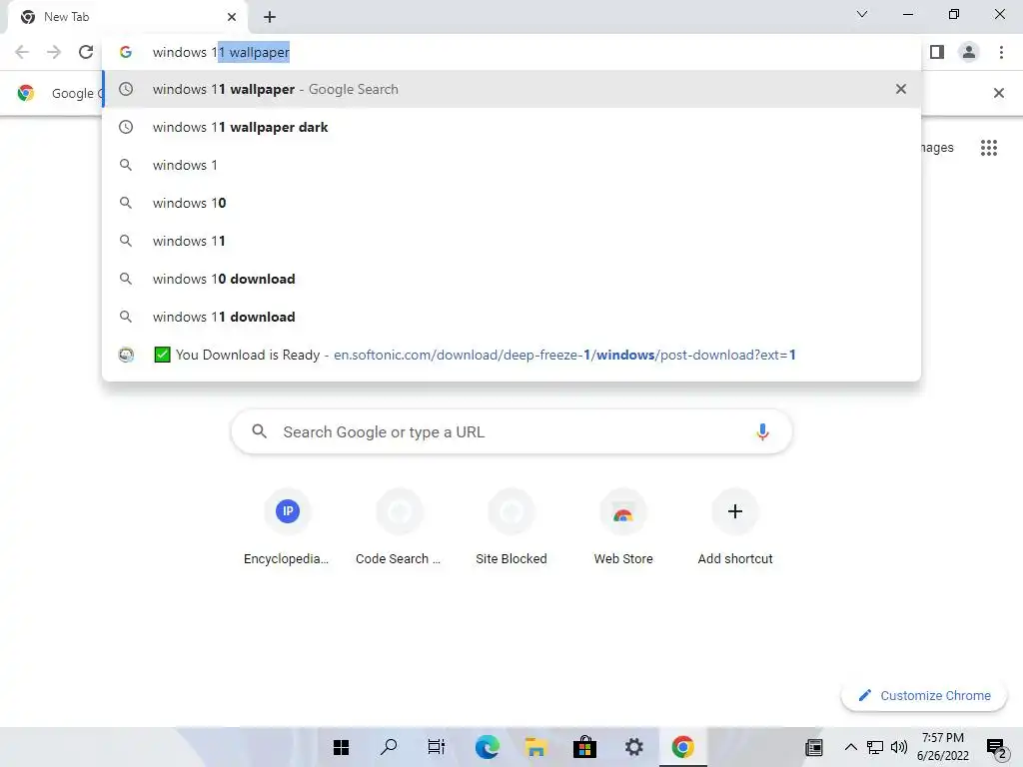Select the 'windows 11 download' suggestion
1023x767 pixels.
pos(511,317)
